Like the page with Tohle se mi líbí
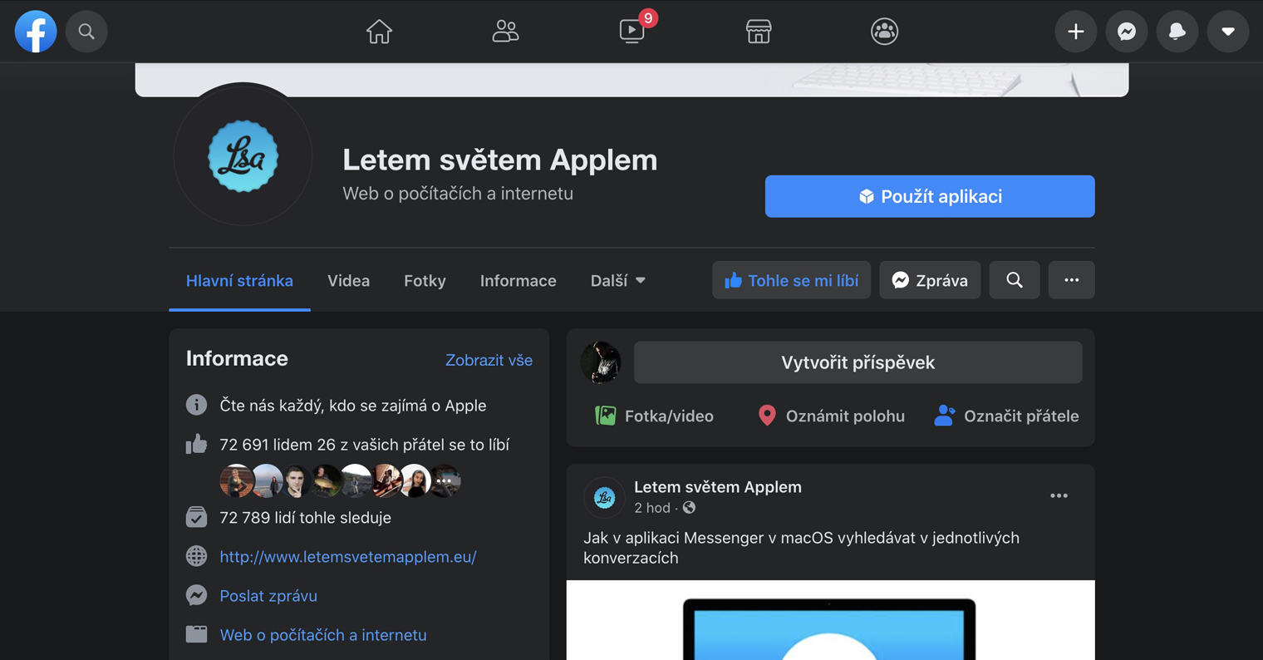The height and width of the screenshot is (660, 1263). (x=791, y=280)
